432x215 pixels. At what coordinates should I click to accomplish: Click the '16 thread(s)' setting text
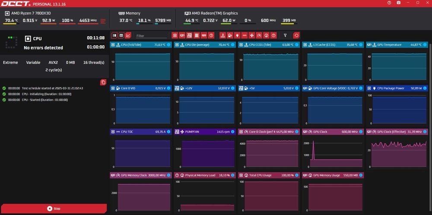pos(94,63)
